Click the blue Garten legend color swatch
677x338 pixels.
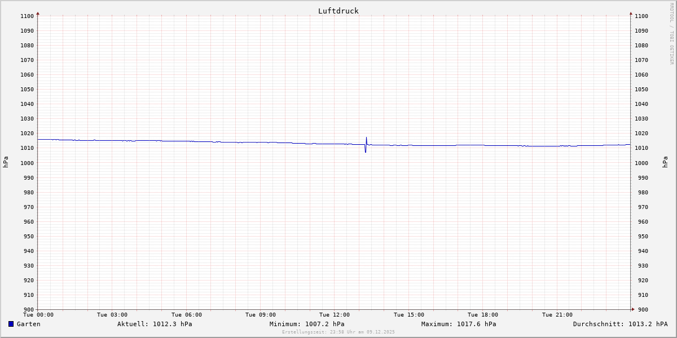pyautogui.click(x=11, y=324)
